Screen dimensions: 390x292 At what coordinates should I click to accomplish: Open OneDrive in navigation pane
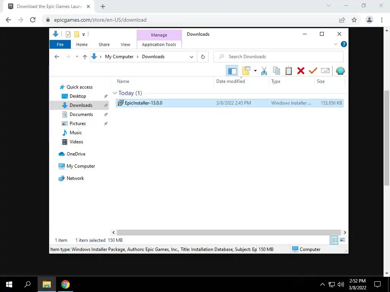click(76, 154)
